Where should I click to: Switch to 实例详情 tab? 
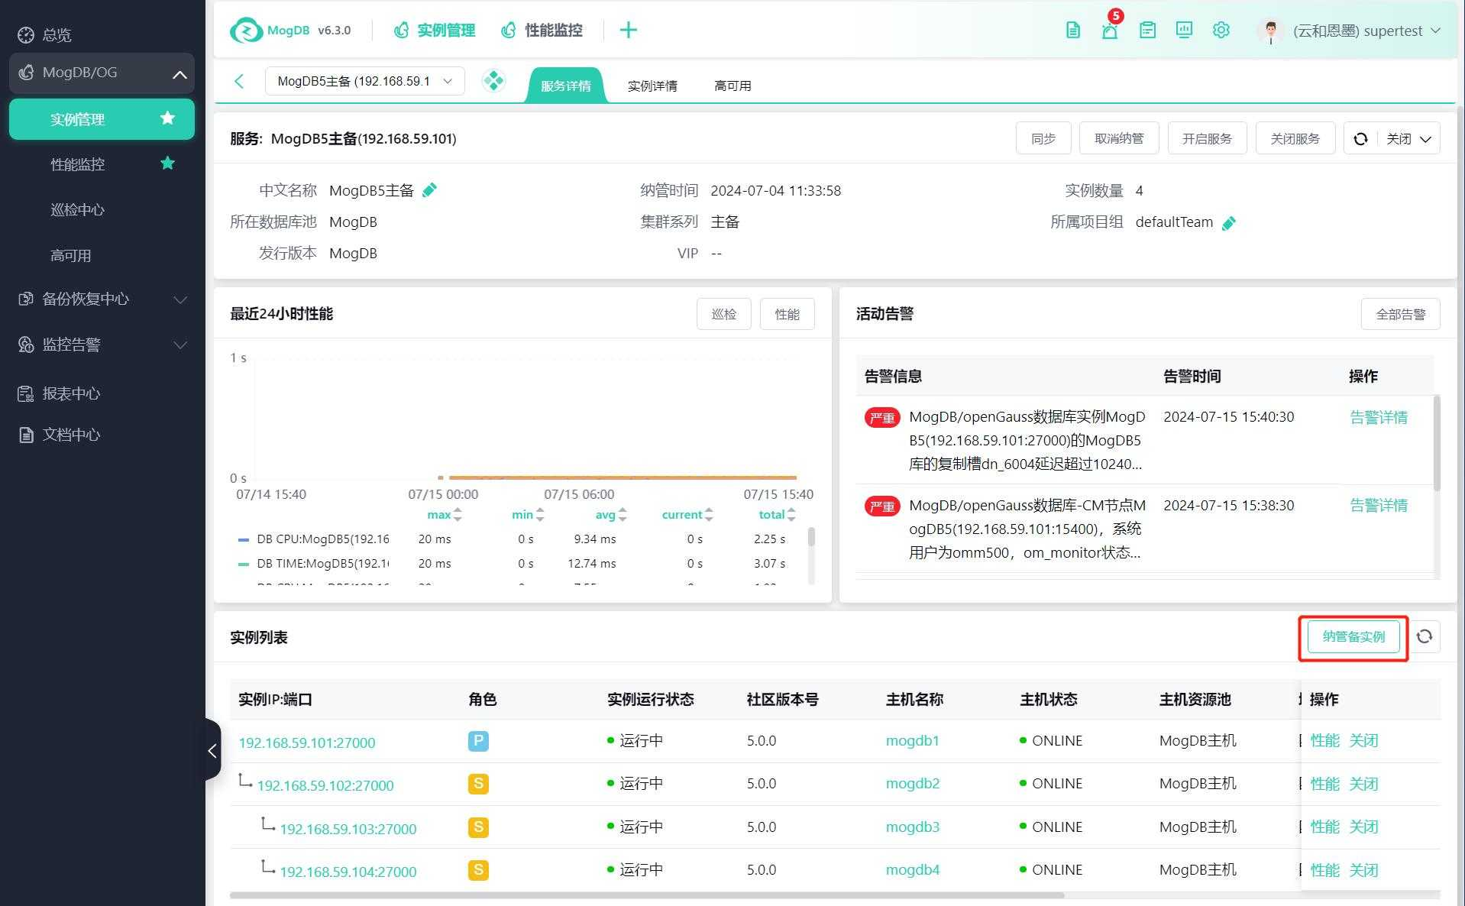652,86
